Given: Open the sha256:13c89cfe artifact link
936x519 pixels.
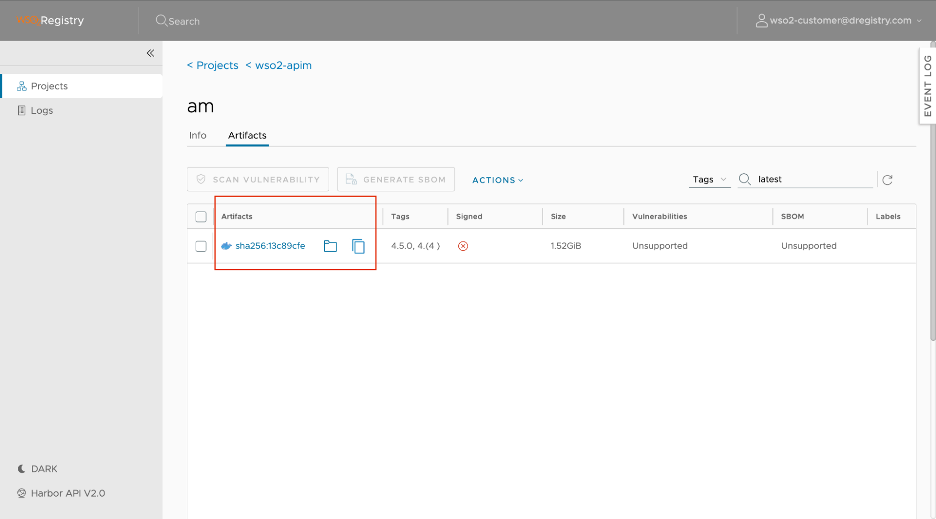Looking at the screenshot, I should (270, 246).
